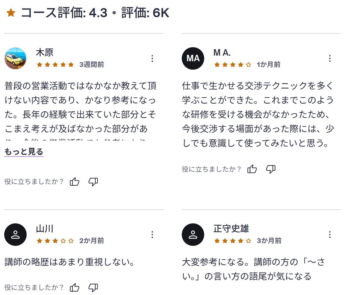The height and width of the screenshot is (295, 345).
Task: Click 正守史雄's avatar icon
Action: point(193,234)
